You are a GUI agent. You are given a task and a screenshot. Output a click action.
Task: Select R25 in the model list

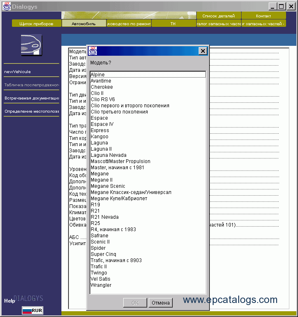click(x=148, y=223)
